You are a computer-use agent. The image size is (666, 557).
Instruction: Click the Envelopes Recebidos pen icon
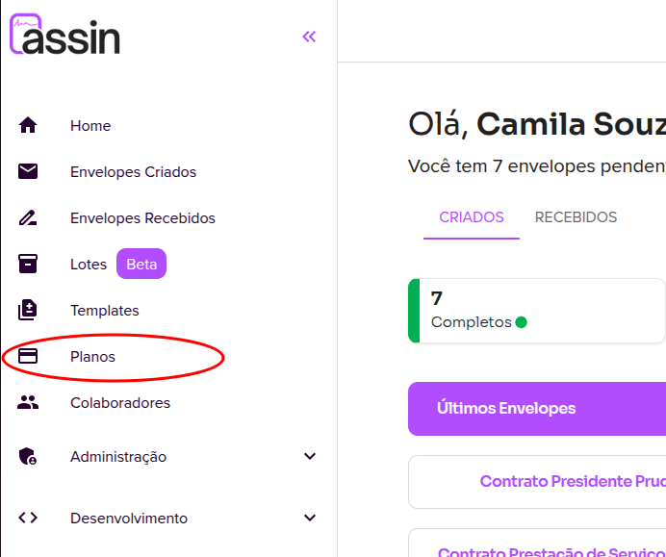pyautogui.click(x=28, y=217)
